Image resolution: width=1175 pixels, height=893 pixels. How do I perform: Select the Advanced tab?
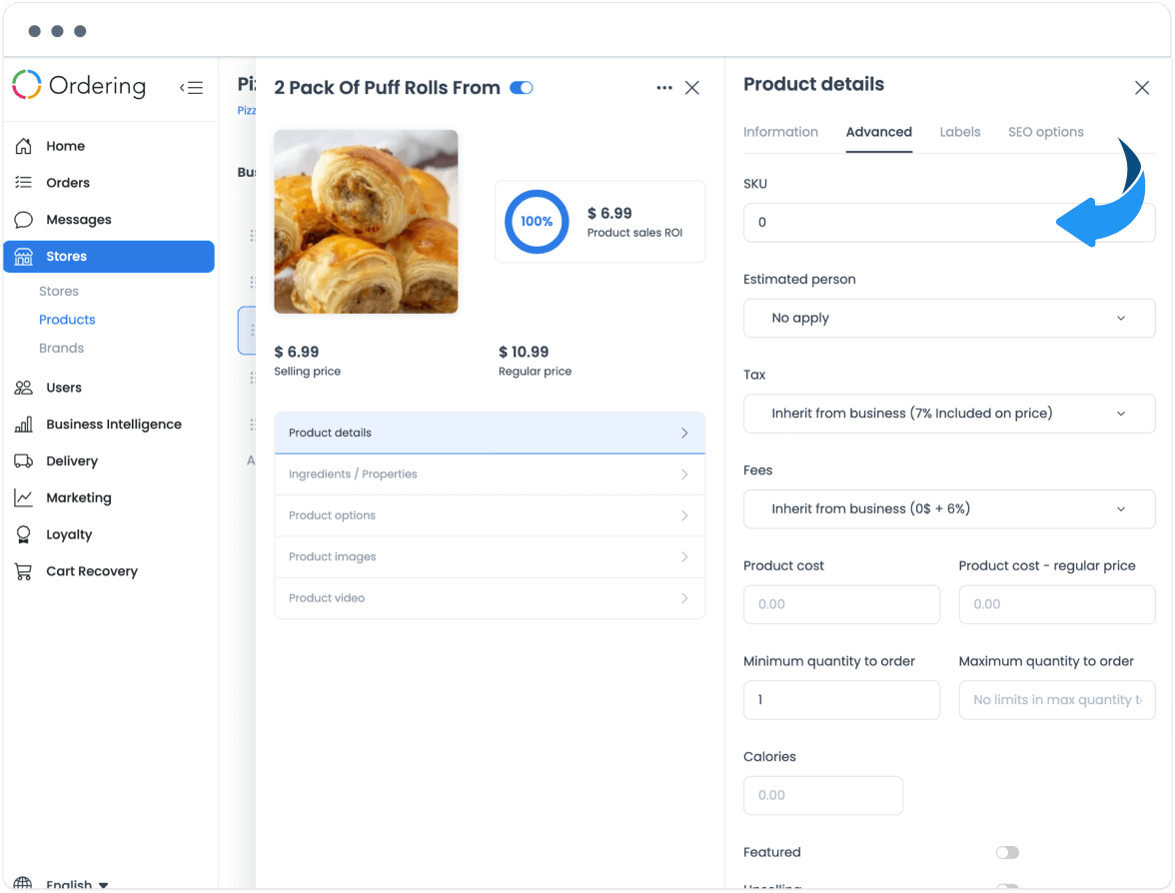coord(879,132)
